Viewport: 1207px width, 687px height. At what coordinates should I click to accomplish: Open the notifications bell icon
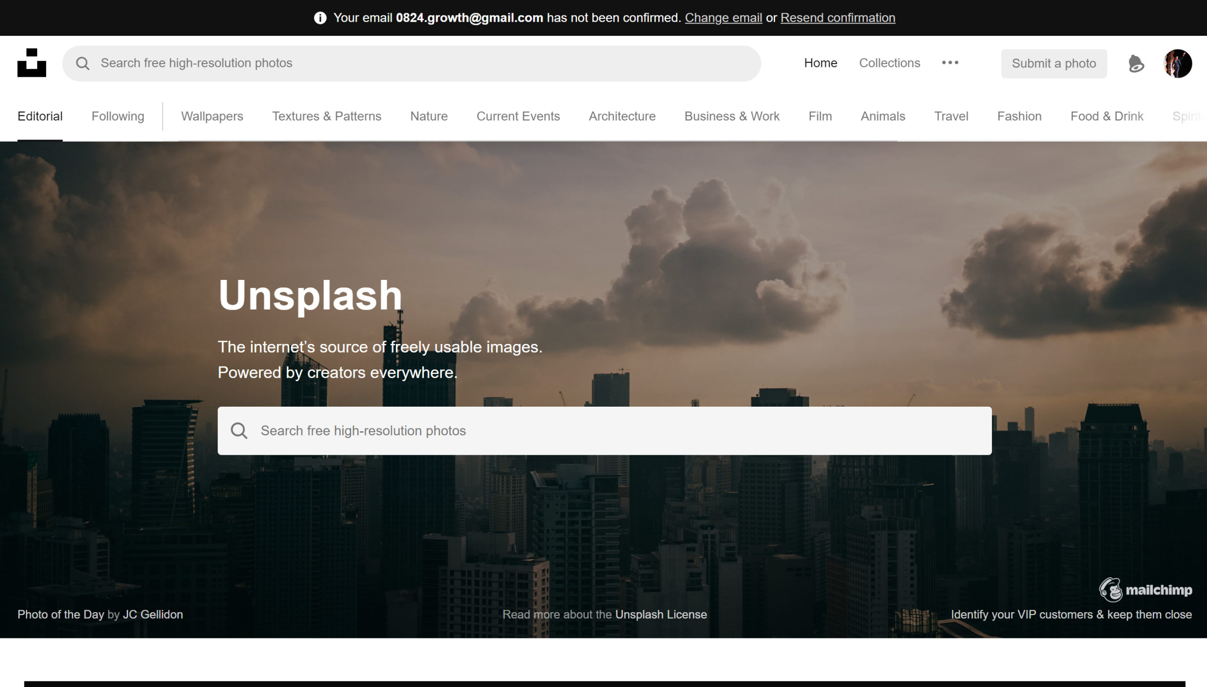click(1136, 63)
